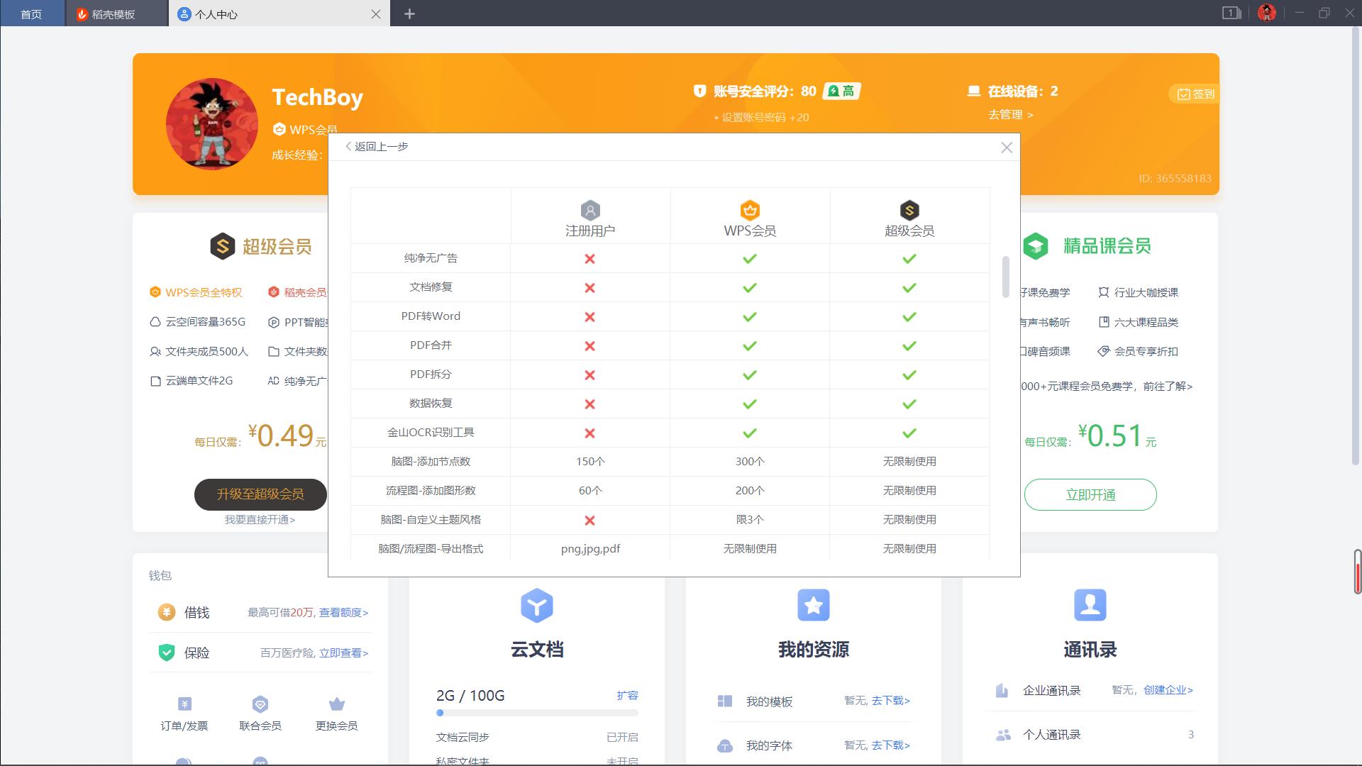Click the 订单/发票 icon
1362x766 pixels.
coord(185,704)
